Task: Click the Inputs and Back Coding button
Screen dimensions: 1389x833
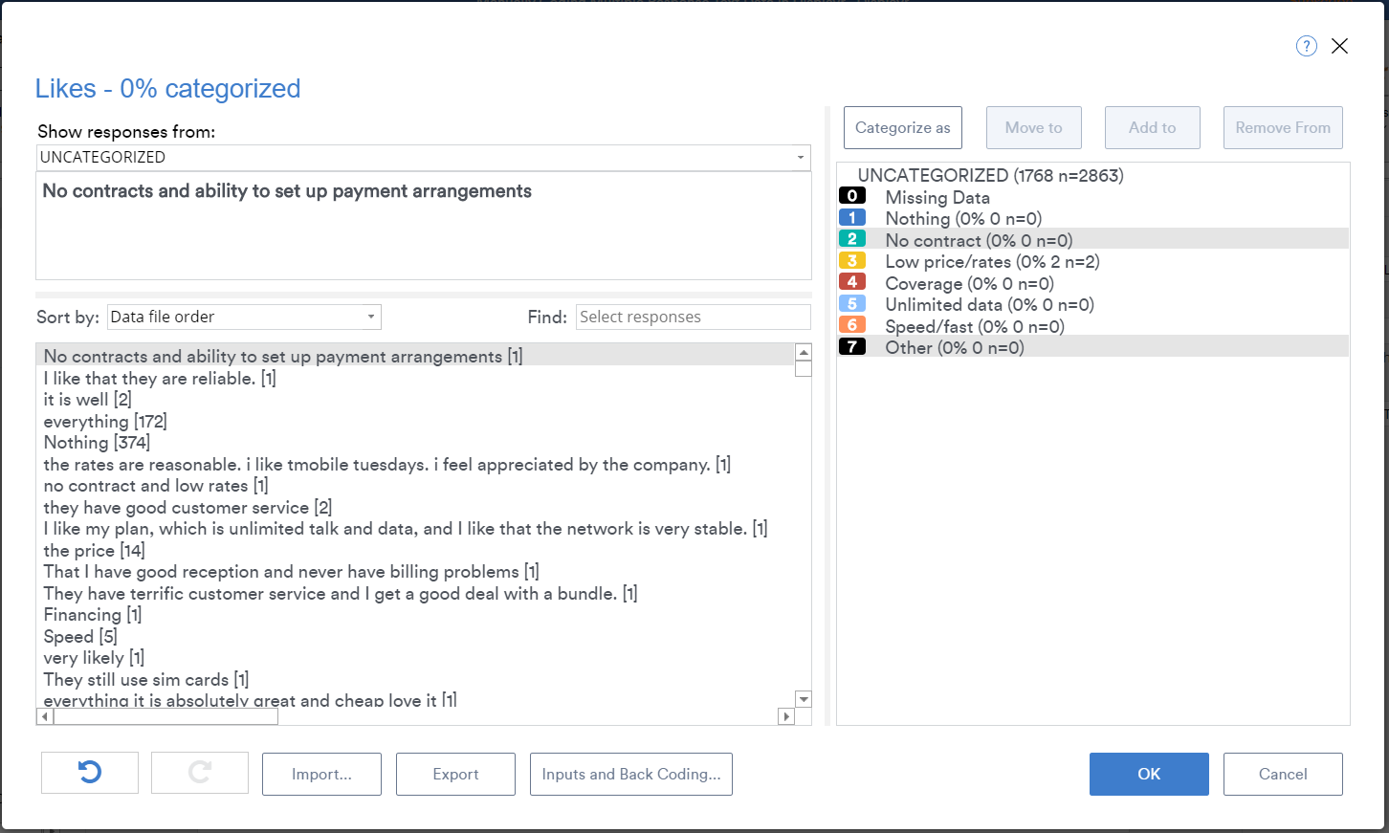Action: 630,774
